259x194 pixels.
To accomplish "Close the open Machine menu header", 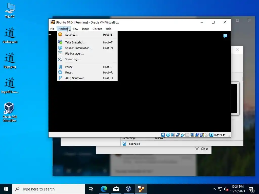I will point(63,29).
